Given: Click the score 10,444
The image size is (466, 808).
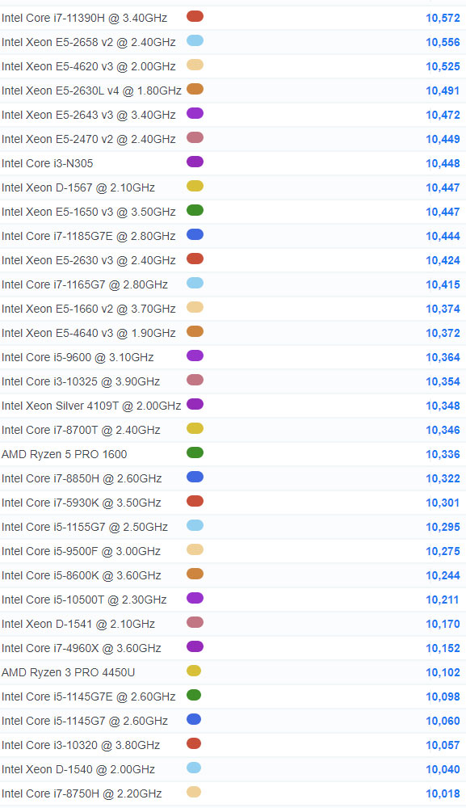Looking at the screenshot, I should 443,236.
